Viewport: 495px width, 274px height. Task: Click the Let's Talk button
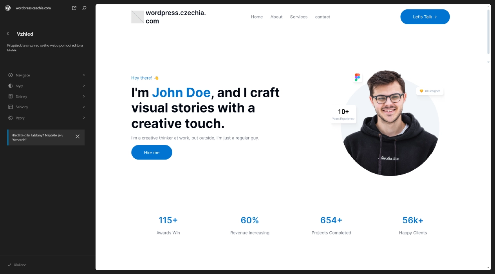click(x=425, y=17)
